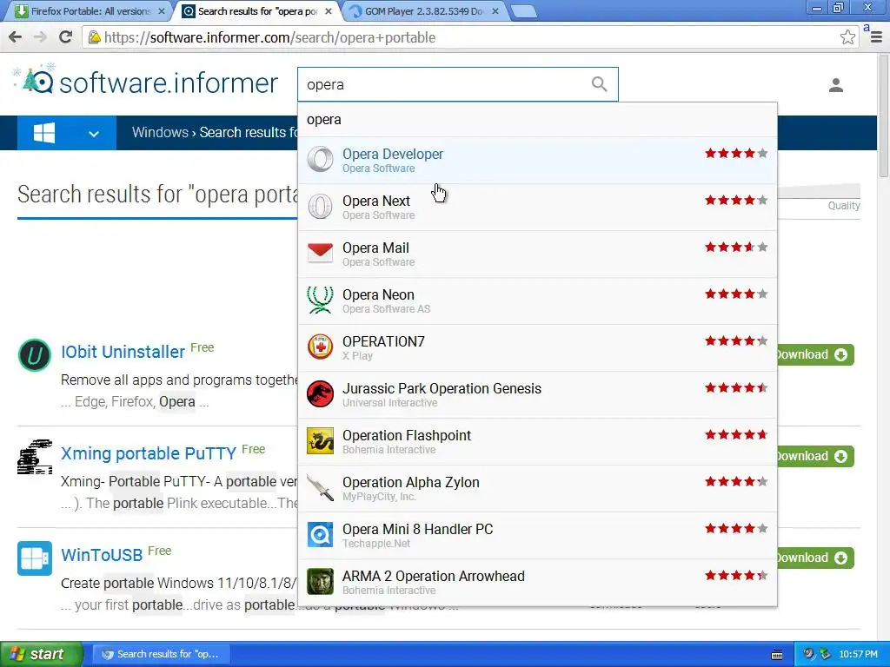Click the Opera Developer icon in suggestions
Image resolution: width=890 pixels, height=667 pixels.
point(320,160)
